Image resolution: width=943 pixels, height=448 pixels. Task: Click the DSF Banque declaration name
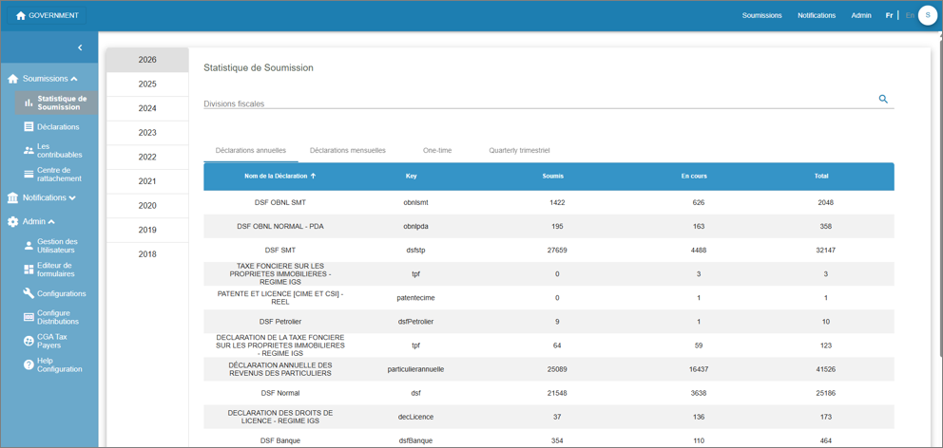pos(280,440)
